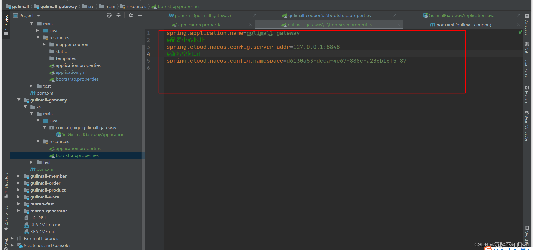Viewport: 533px width, 250px height.
Task: Expand the gulimall-member module
Action: 19,176
